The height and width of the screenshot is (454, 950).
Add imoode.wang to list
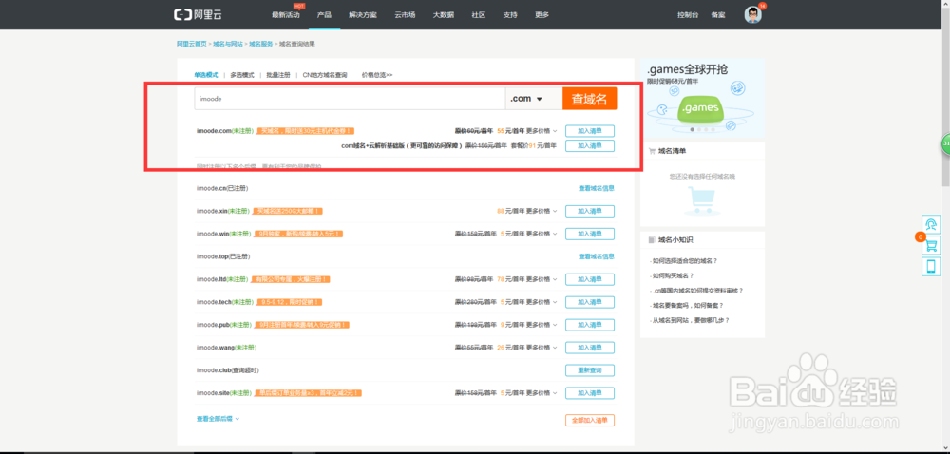590,348
